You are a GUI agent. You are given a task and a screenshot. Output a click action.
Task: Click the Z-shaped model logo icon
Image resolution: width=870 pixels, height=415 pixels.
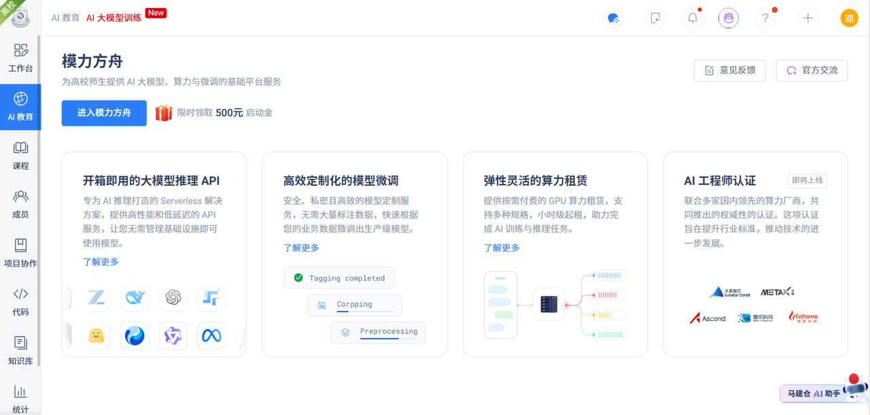pos(96,297)
